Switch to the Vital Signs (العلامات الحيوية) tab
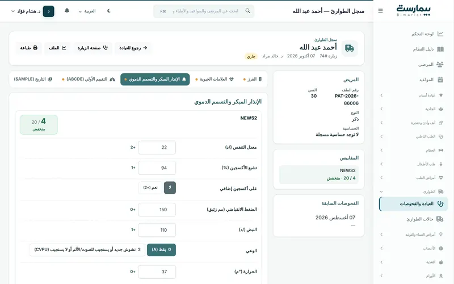 pyautogui.click(x=215, y=79)
